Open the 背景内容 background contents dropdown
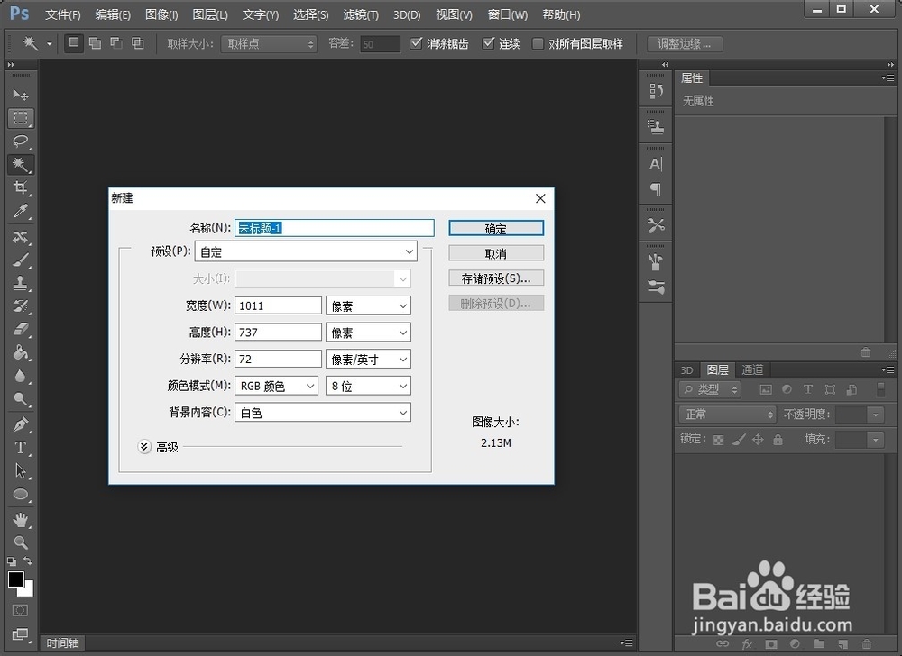 coord(323,413)
